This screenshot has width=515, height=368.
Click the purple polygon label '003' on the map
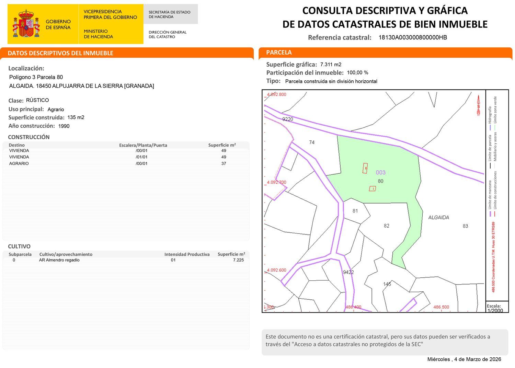click(381, 173)
